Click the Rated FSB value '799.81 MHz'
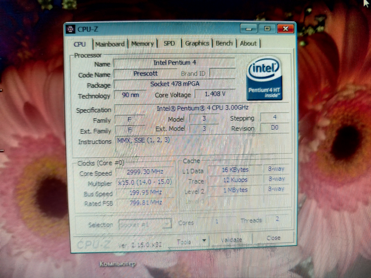The width and height of the screenshot is (371, 278). pos(146,203)
